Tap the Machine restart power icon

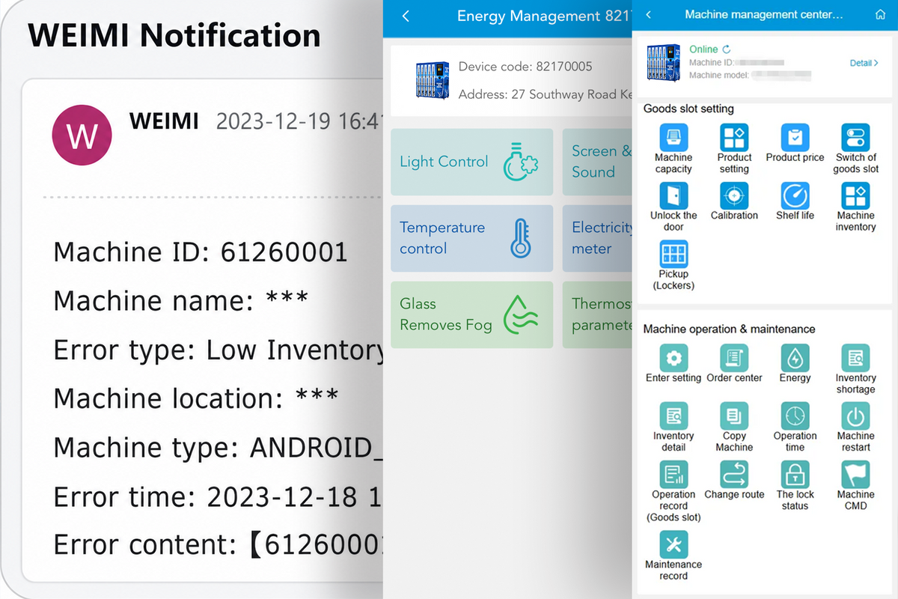tap(855, 416)
